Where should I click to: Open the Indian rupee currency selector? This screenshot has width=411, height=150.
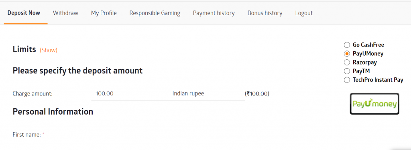point(206,93)
